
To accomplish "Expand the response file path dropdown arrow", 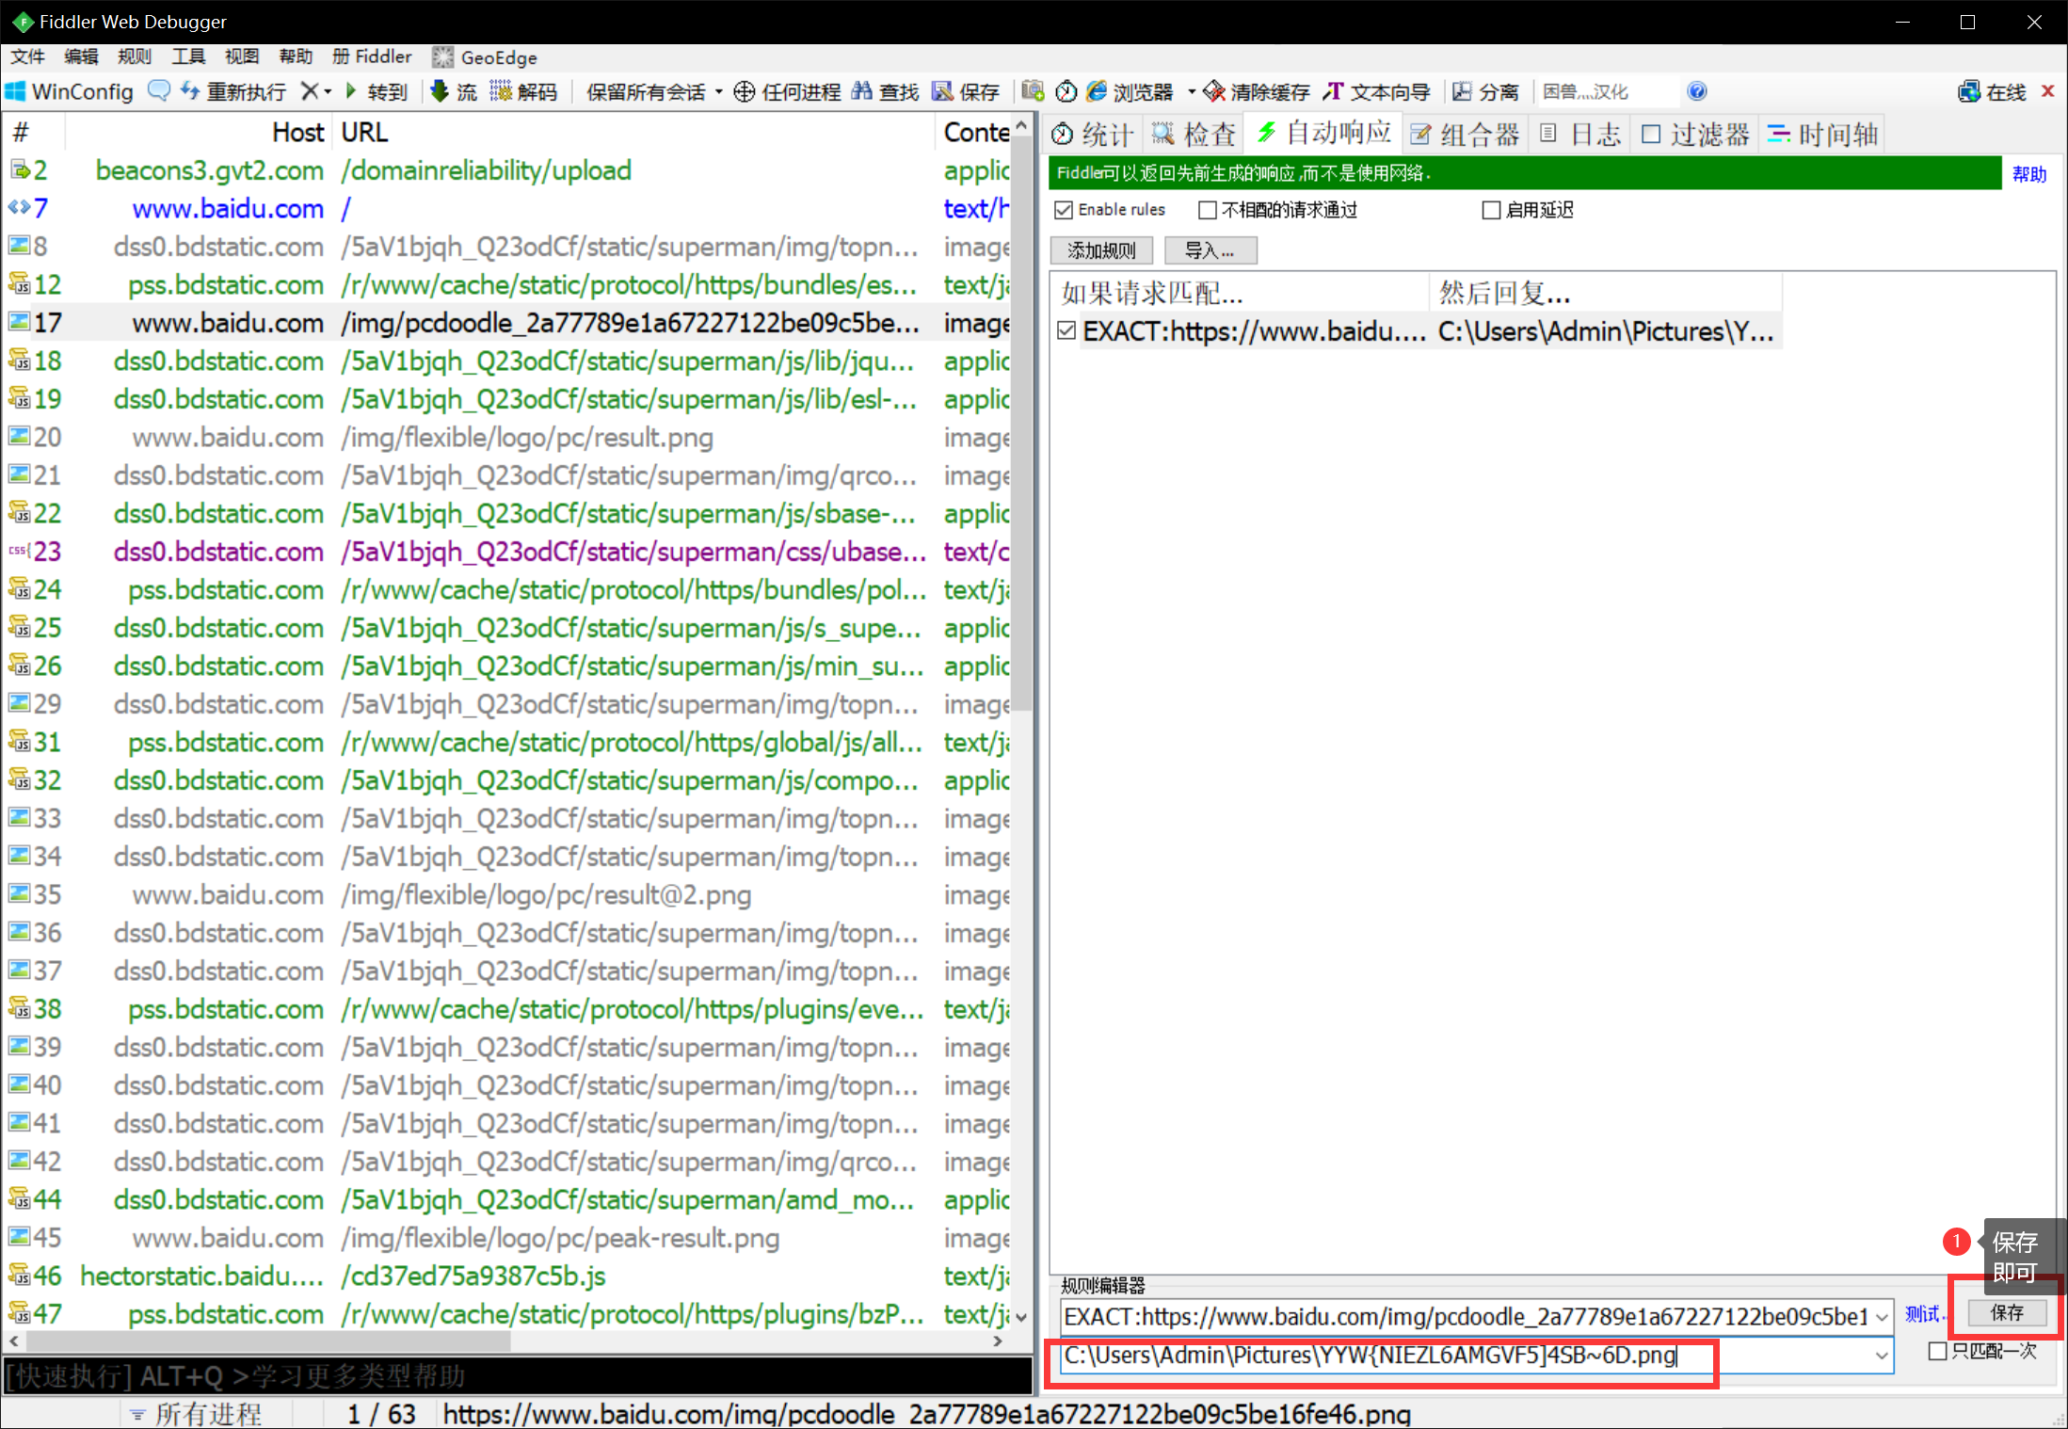I will click(1882, 1356).
